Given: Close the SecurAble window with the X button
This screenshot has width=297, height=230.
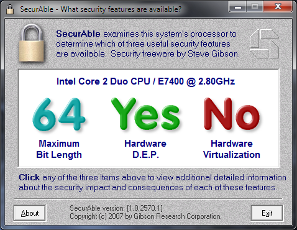Looking at the screenshot, I should point(278,7).
